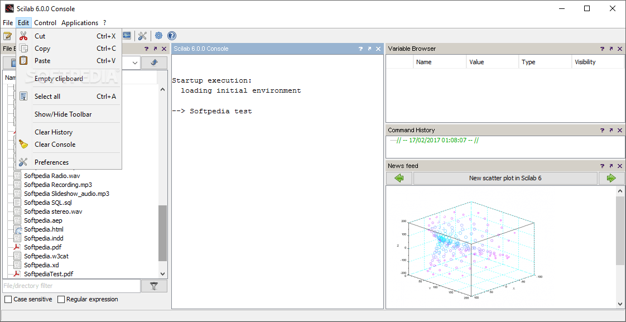Show previous news item with green left arrow
626x322 pixels.
(x=399, y=178)
